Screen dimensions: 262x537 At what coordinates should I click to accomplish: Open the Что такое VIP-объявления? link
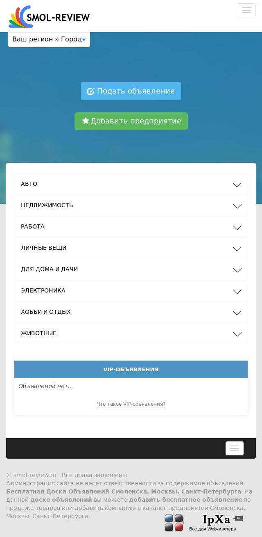click(131, 404)
